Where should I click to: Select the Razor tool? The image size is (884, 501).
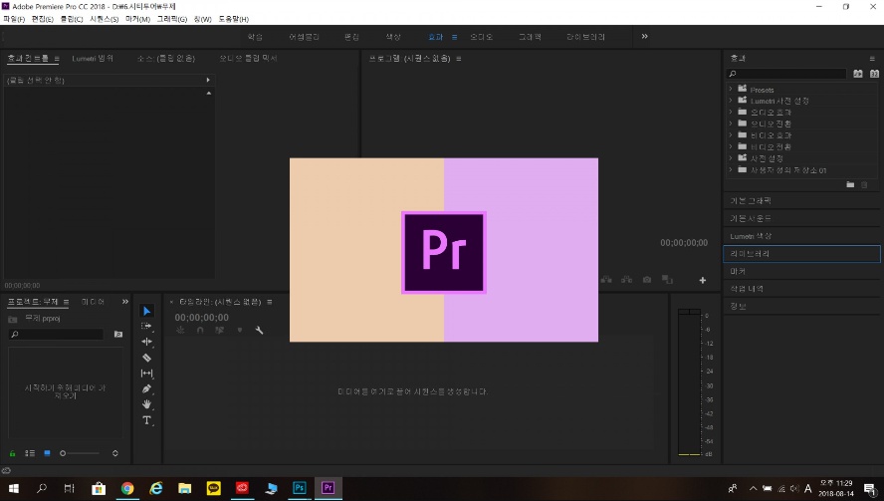[x=146, y=358]
